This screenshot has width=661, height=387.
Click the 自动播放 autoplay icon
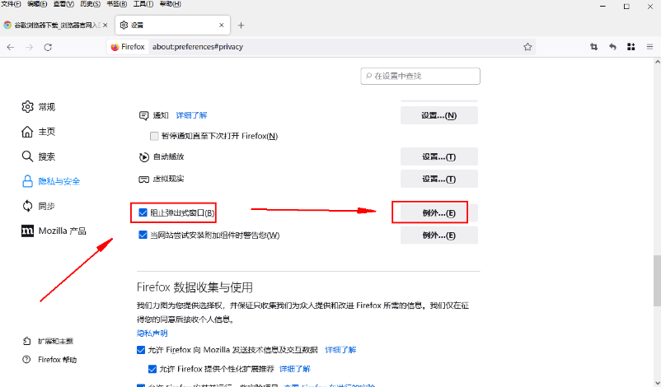click(x=143, y=157)
